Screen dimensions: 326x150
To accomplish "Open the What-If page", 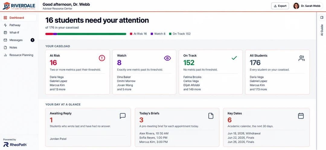I will (19, 33).
